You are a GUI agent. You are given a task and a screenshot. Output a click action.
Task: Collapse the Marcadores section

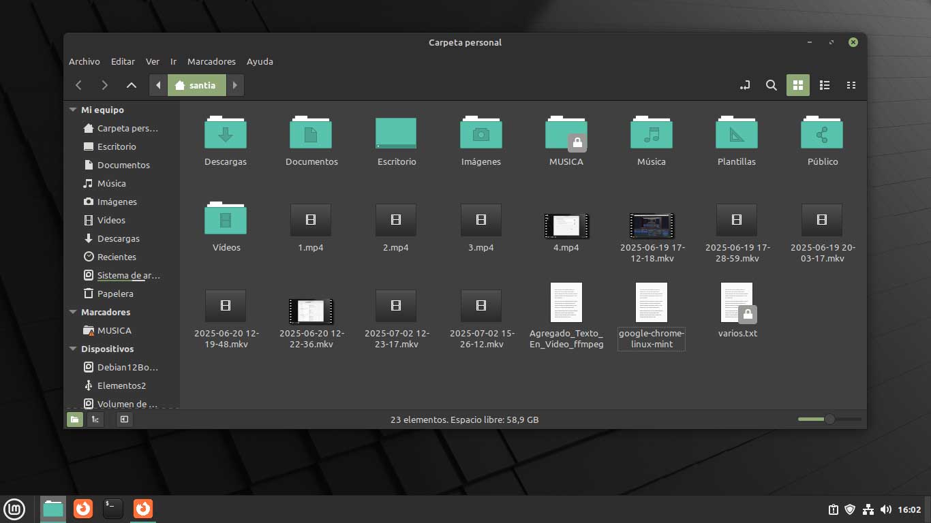click(x=74, y=312)
